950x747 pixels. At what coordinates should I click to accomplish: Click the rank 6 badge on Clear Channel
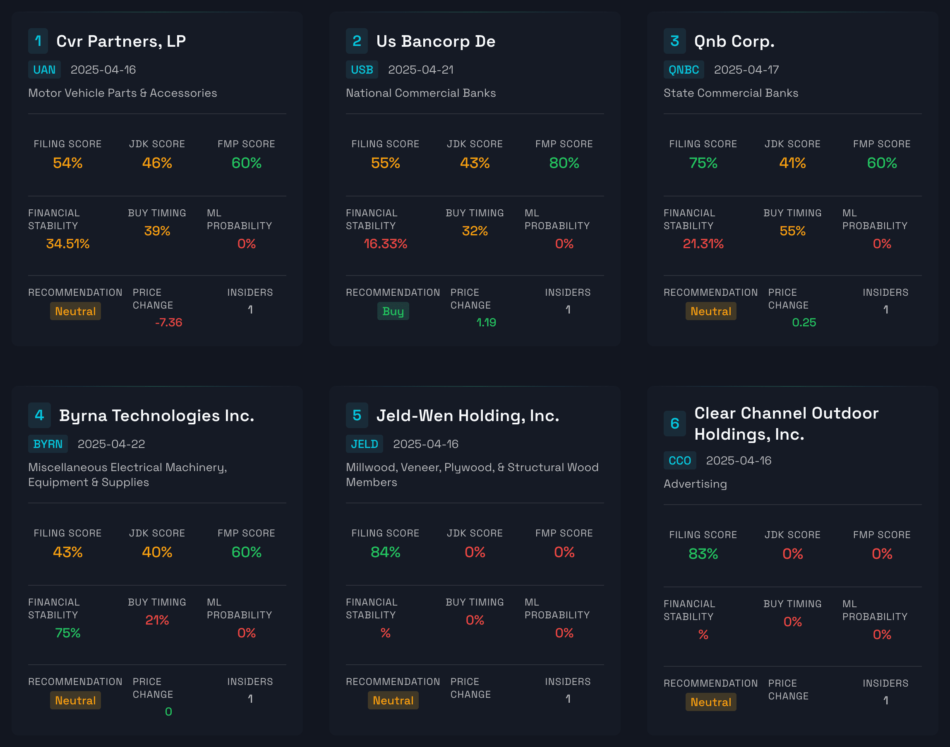675,424
